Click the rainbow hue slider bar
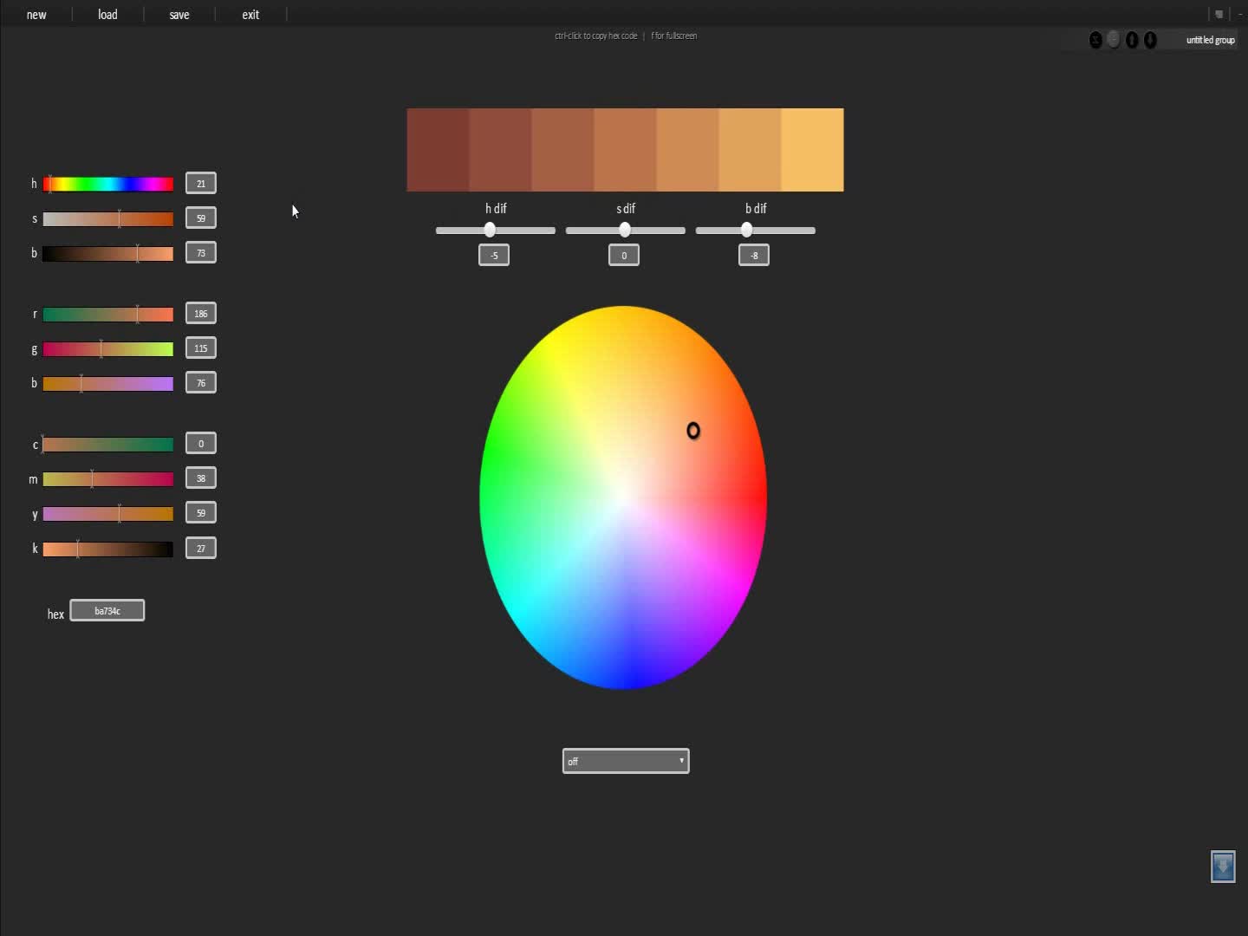 [x=108, y=184]
